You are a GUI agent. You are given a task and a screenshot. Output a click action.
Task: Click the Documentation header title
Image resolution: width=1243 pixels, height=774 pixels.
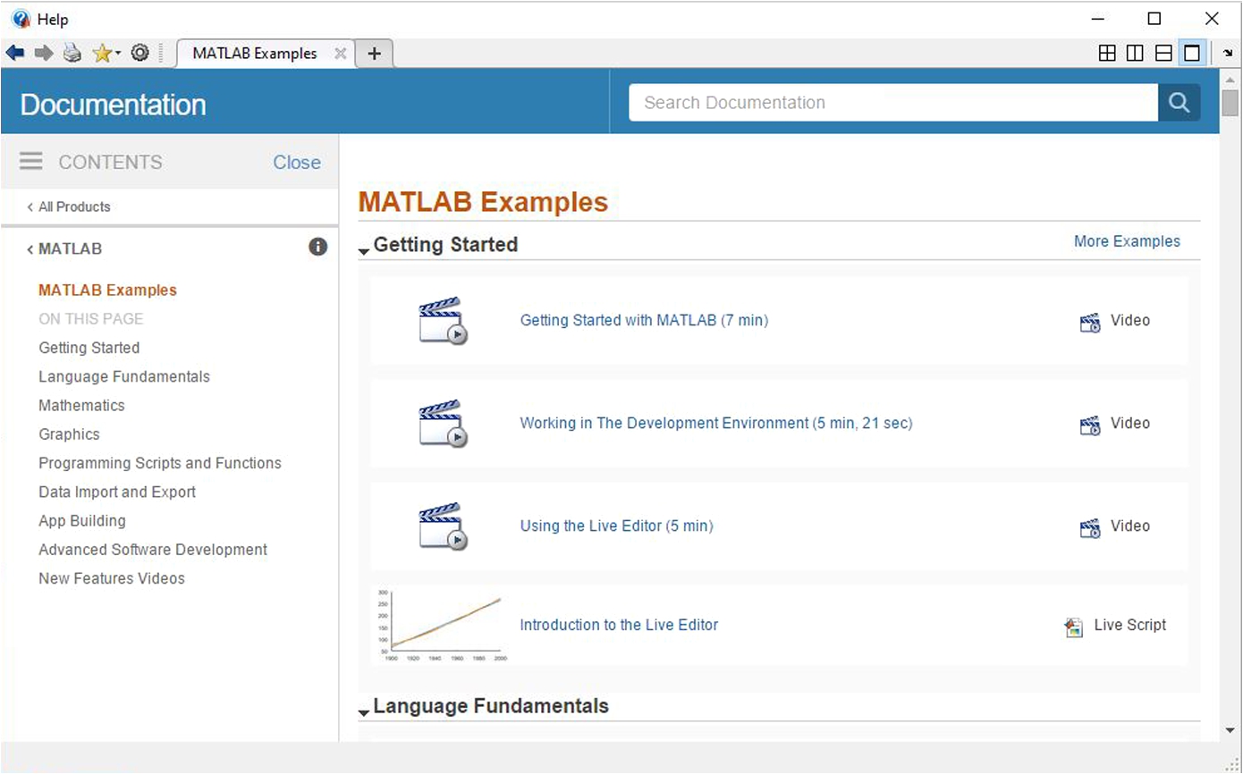(113, 105)
